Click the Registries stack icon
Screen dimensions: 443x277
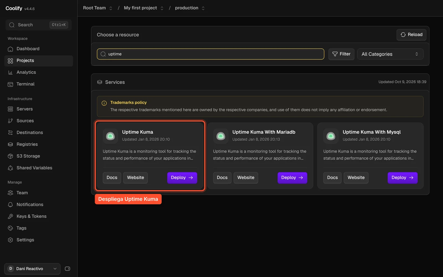(10, 144)
